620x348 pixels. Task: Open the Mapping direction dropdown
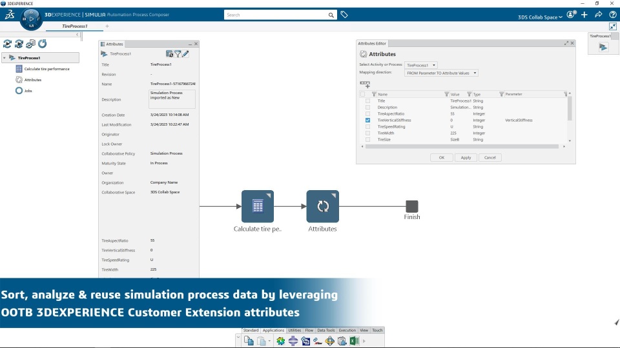tap(441, 73)
